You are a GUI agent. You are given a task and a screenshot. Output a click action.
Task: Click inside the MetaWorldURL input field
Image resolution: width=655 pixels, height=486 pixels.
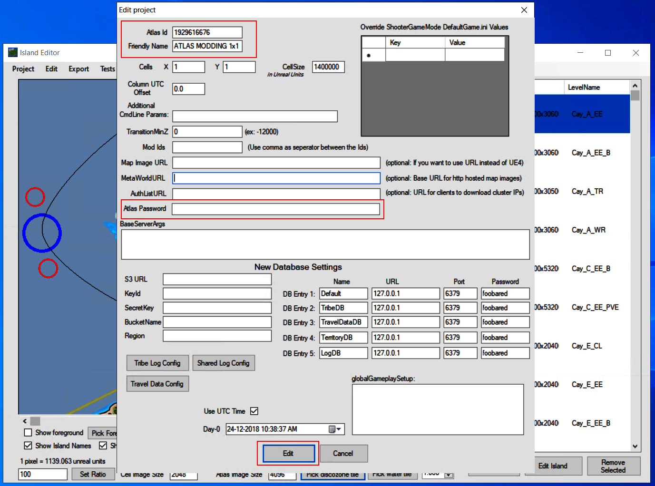coord(276,178)
